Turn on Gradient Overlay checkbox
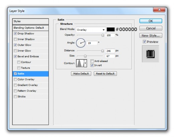Viewport: 174px width, 137px height. [x=15, y=85]
